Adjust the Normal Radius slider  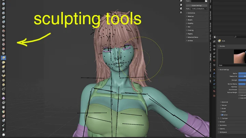click(x=242, y=84)
